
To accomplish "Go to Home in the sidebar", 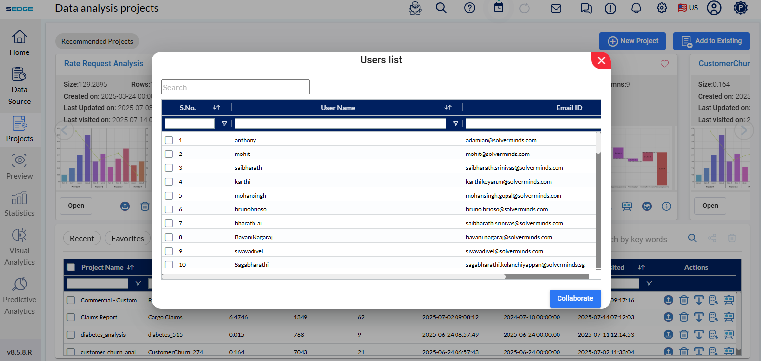I will [x=20, y=43].
